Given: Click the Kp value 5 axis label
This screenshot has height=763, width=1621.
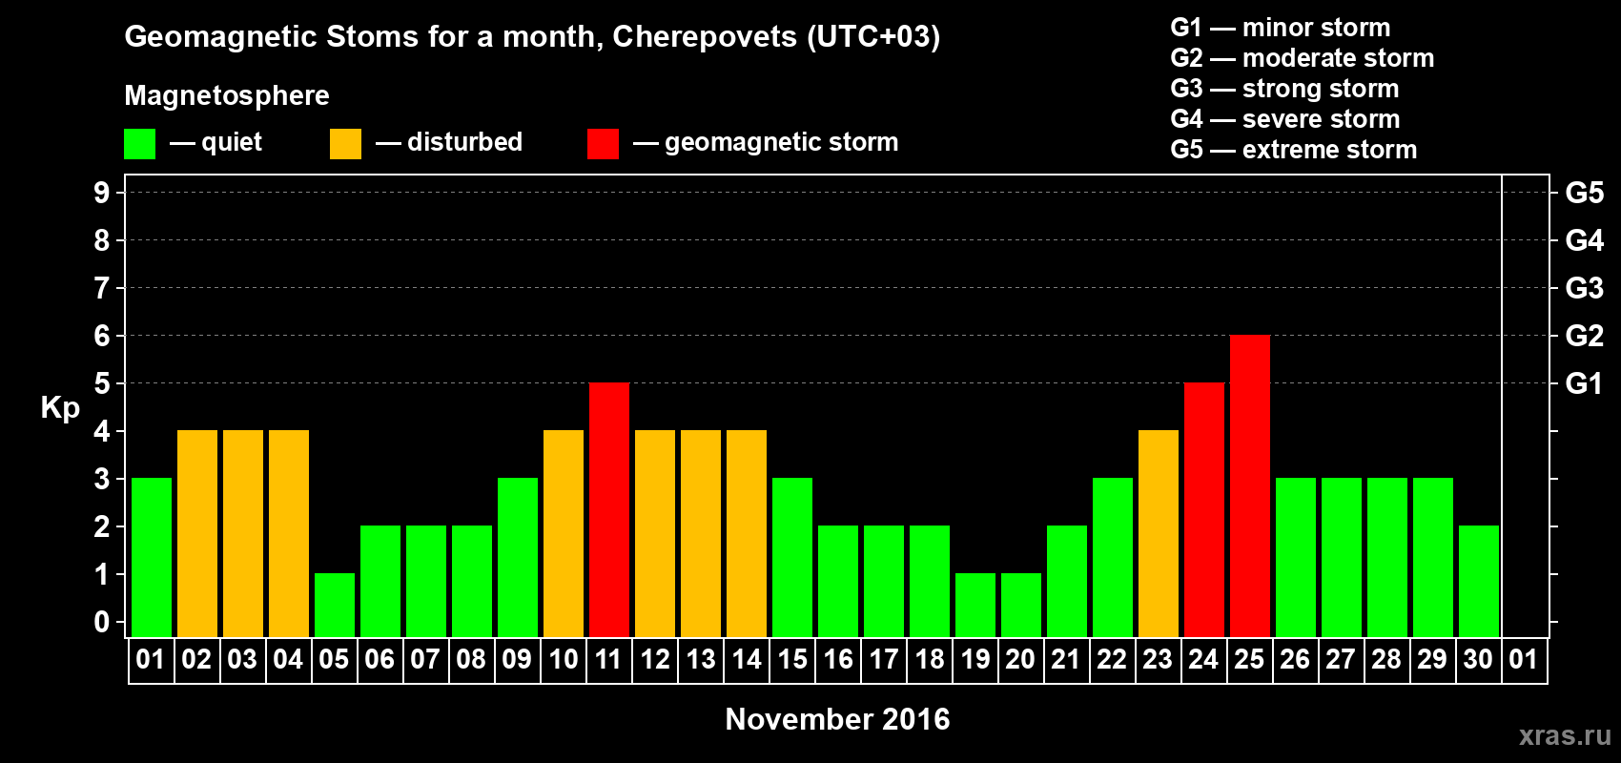Looking at the screenshot, I should [x=102, y=383].
